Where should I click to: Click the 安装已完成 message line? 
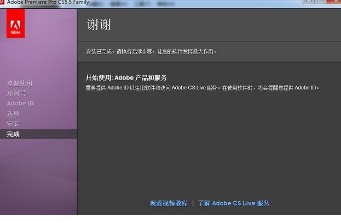tap(151, 52)
